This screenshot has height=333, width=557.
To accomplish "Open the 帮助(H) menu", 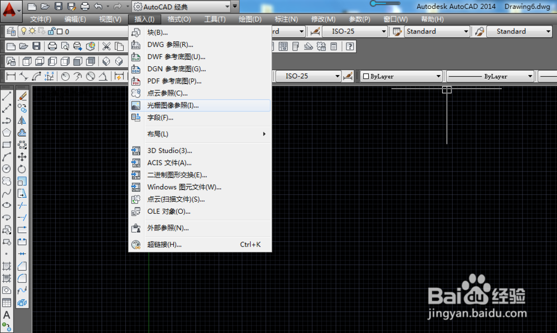I will coord(432,19).
